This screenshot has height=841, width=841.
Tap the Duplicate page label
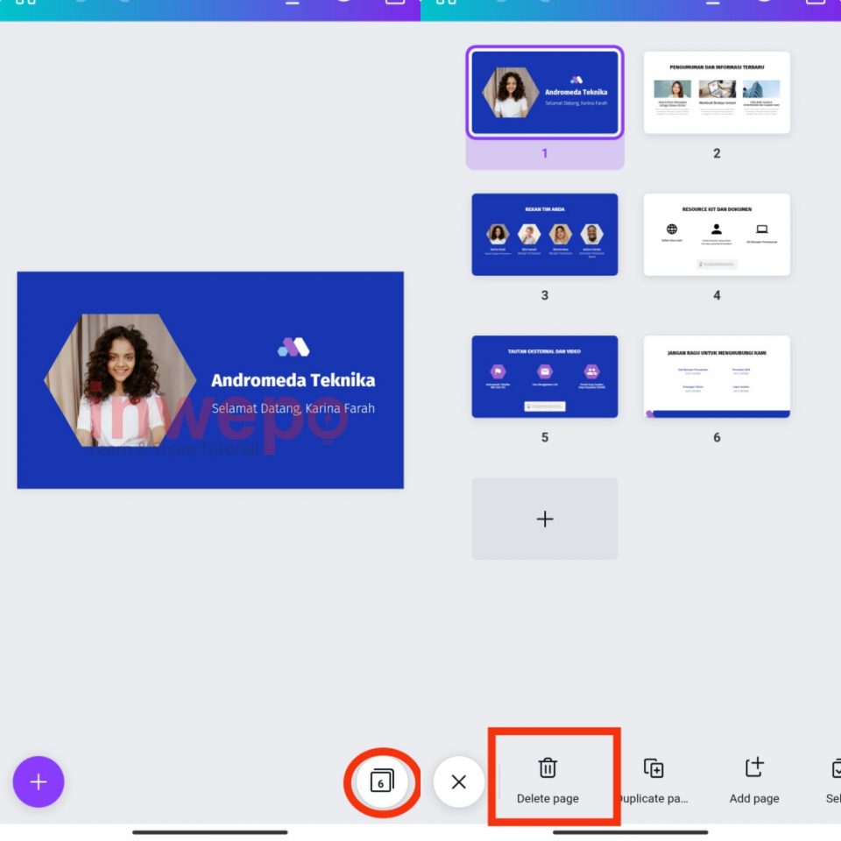coord(652,798)
